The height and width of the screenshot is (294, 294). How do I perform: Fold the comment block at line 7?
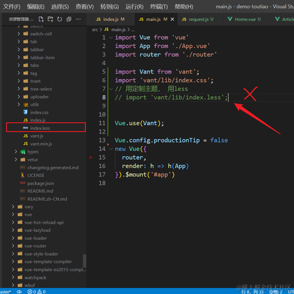click(x=111, y=89)
